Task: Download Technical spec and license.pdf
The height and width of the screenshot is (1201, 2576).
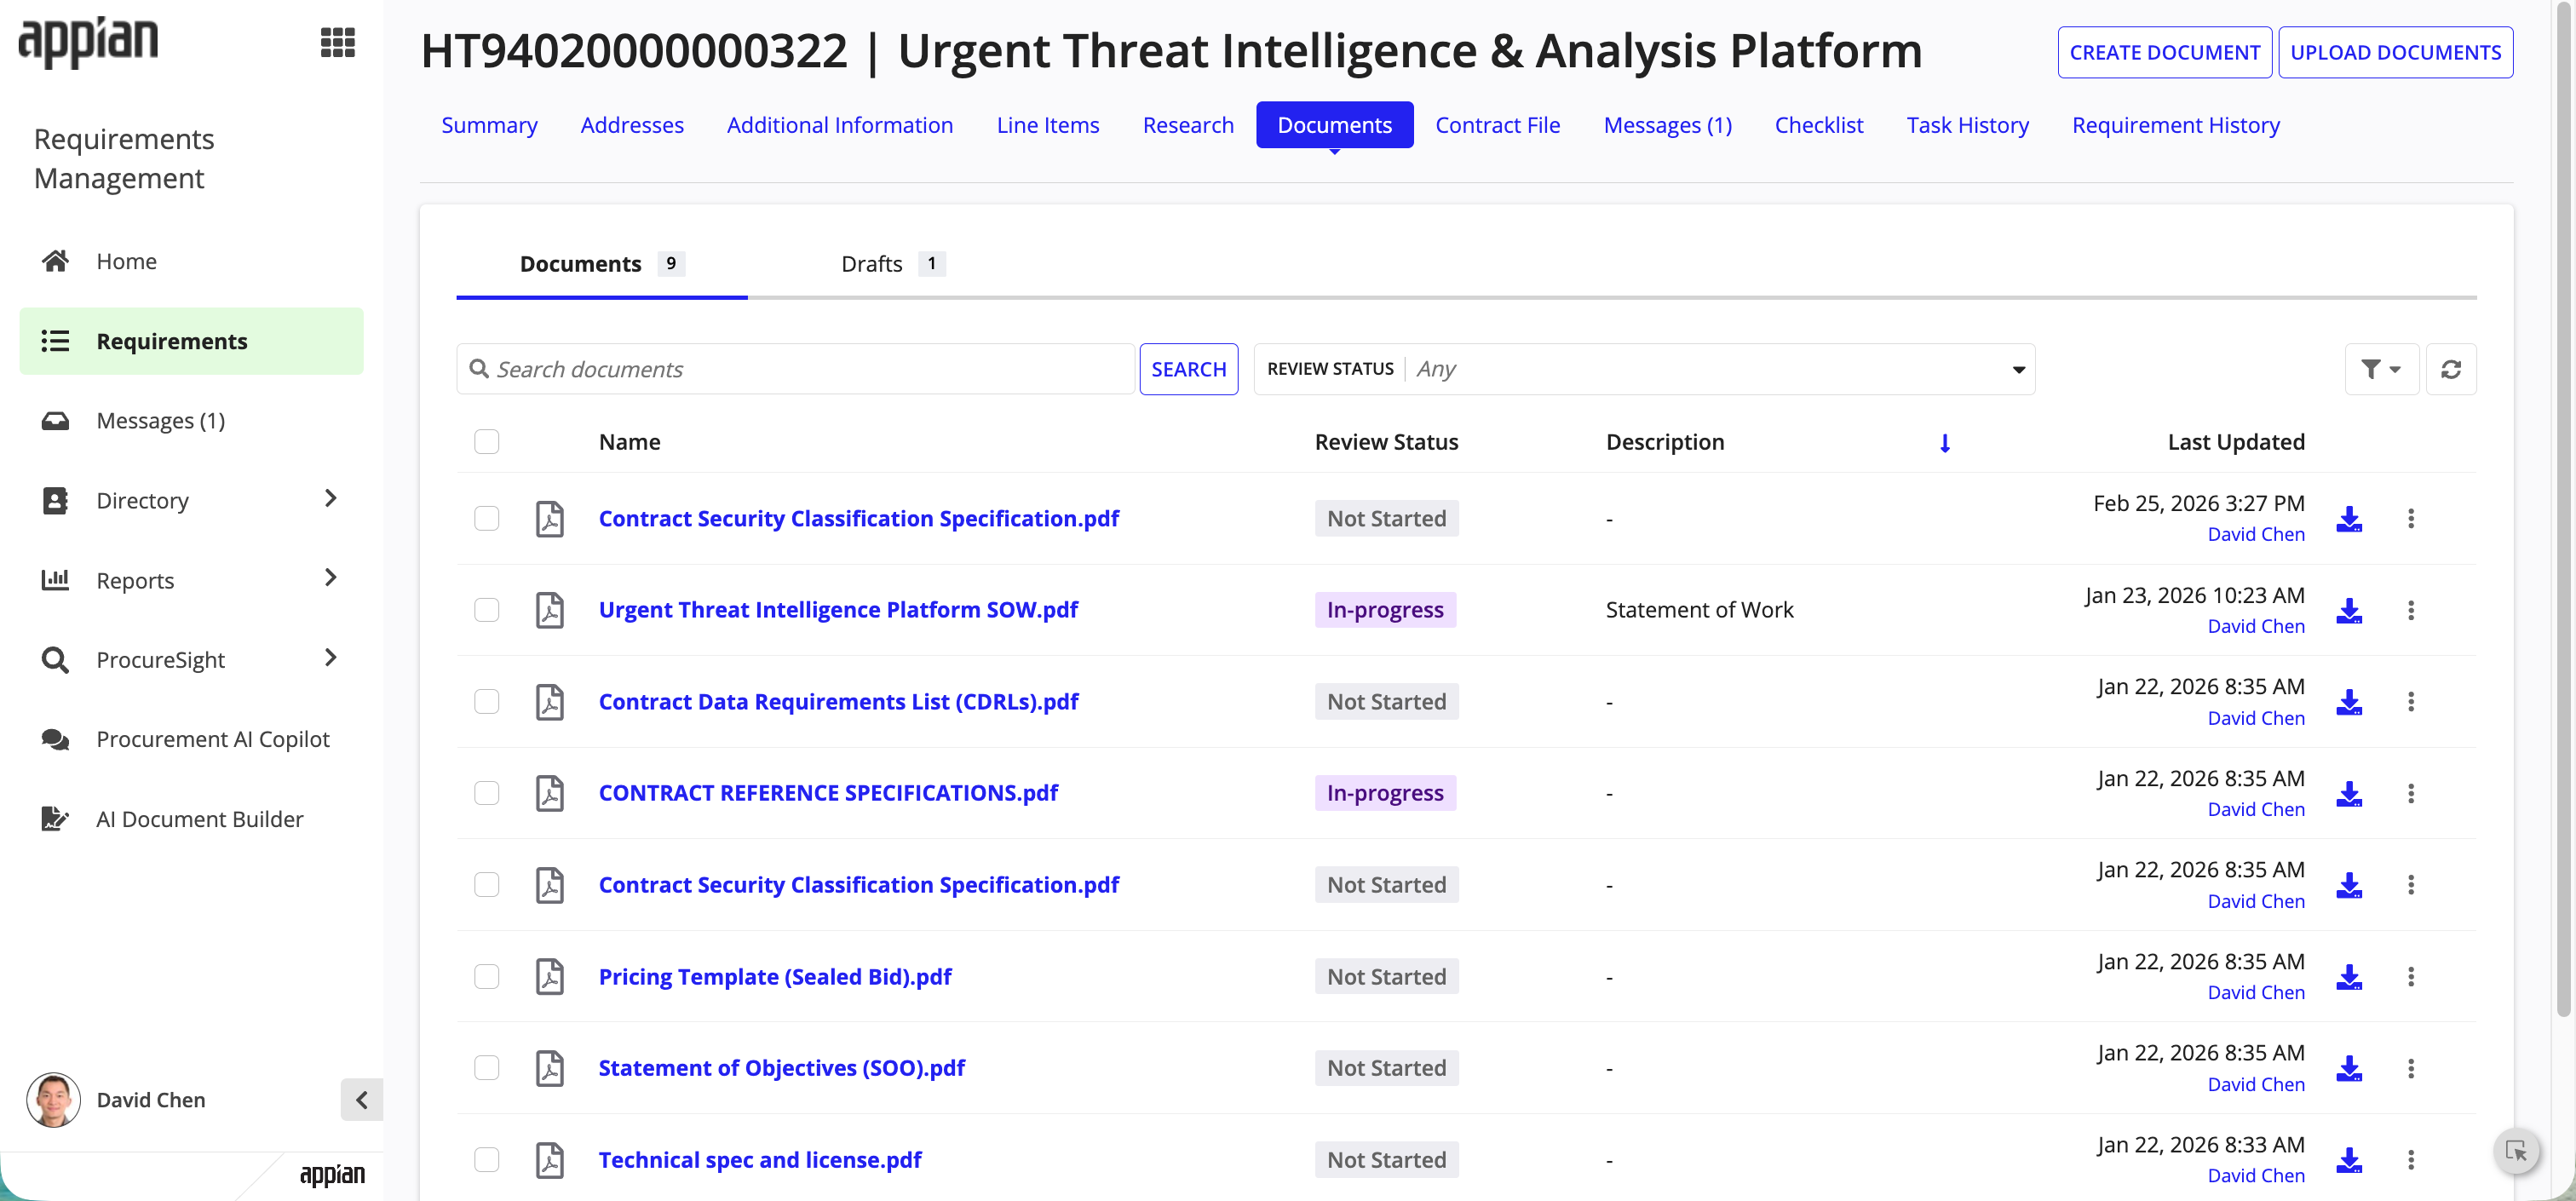Action: (x=2349, y=1160)
